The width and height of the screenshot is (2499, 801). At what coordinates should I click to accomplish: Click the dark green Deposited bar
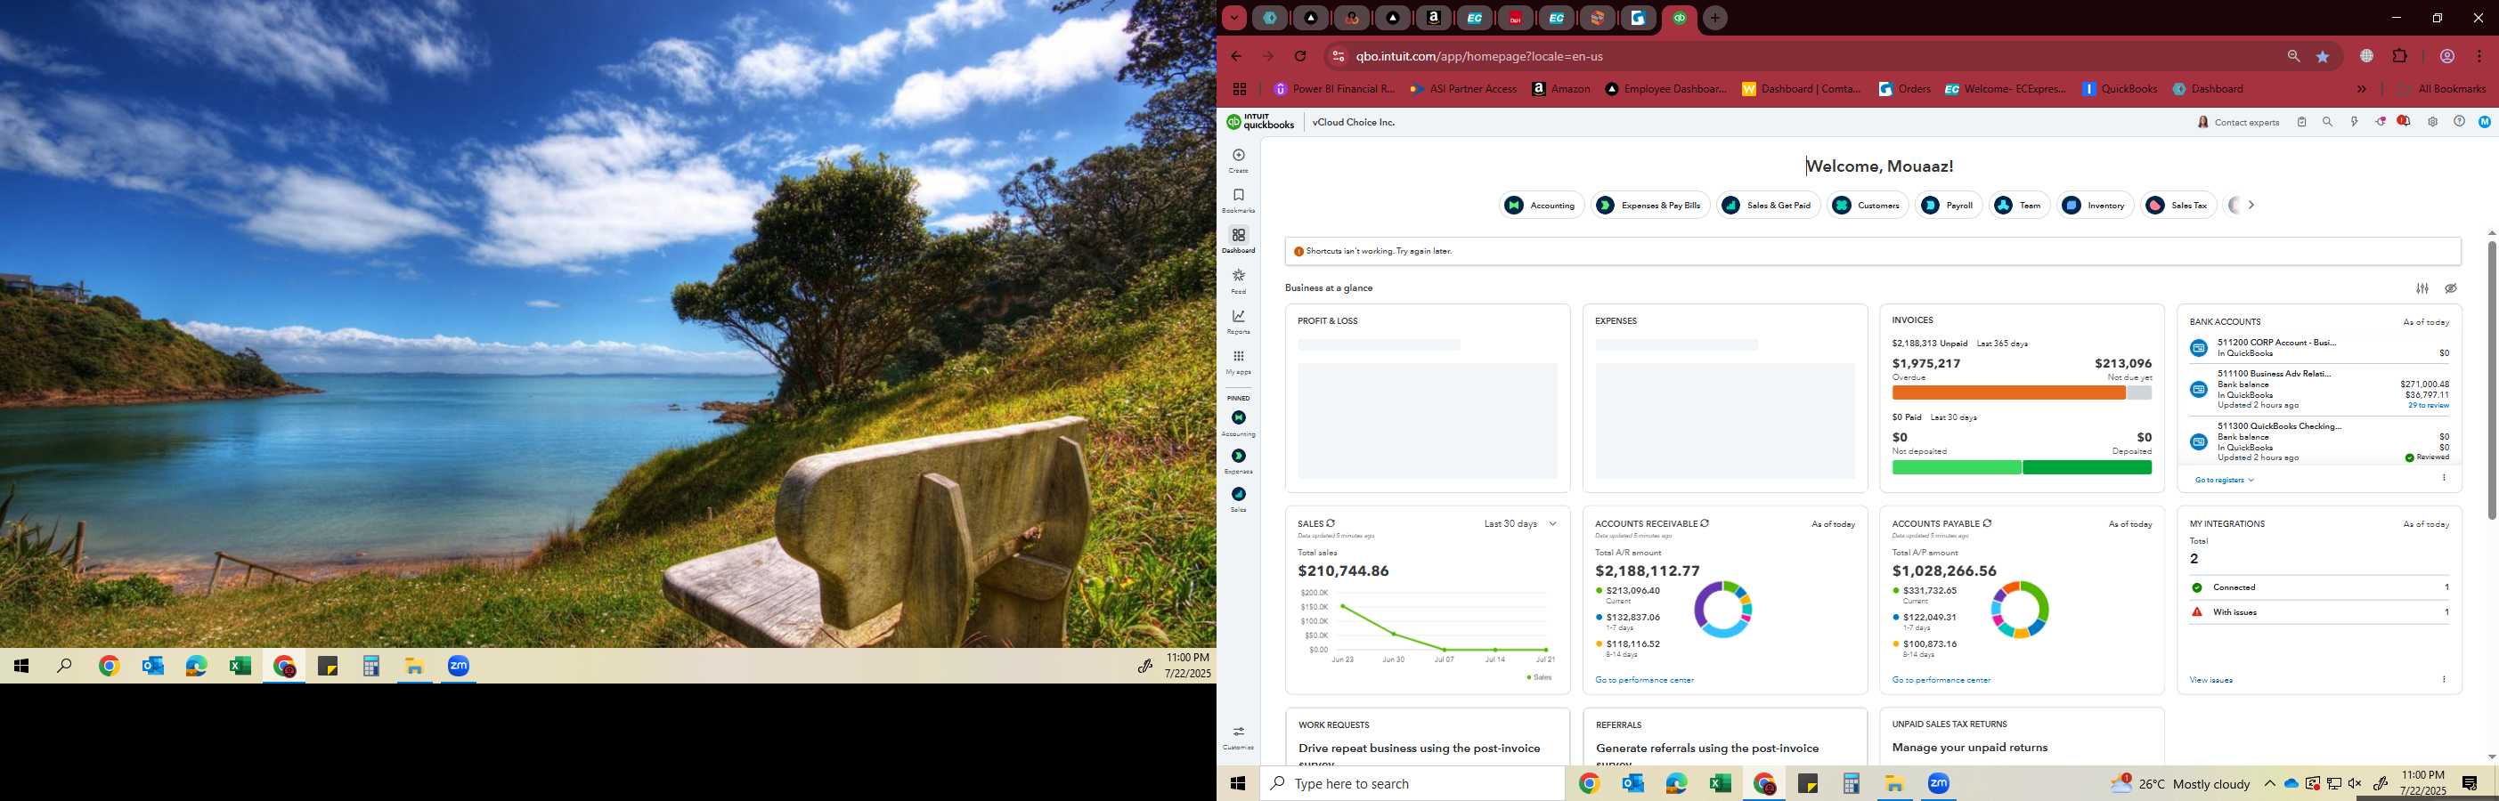(x=2087, y=467)
